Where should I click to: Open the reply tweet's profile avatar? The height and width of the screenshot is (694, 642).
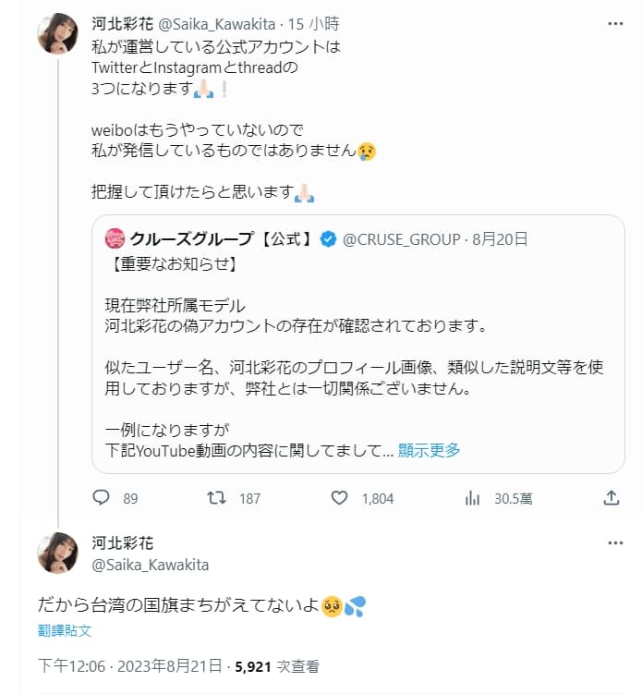pyautogui.click(x=57, y=553)
